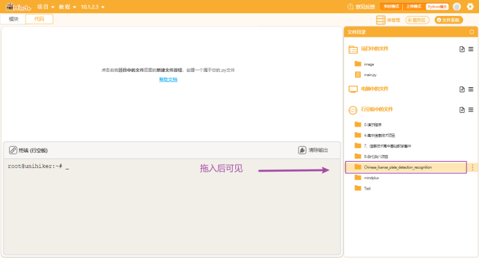Open the 项目 project dropdown menu

pyautogui.click(x=46, y=7)
